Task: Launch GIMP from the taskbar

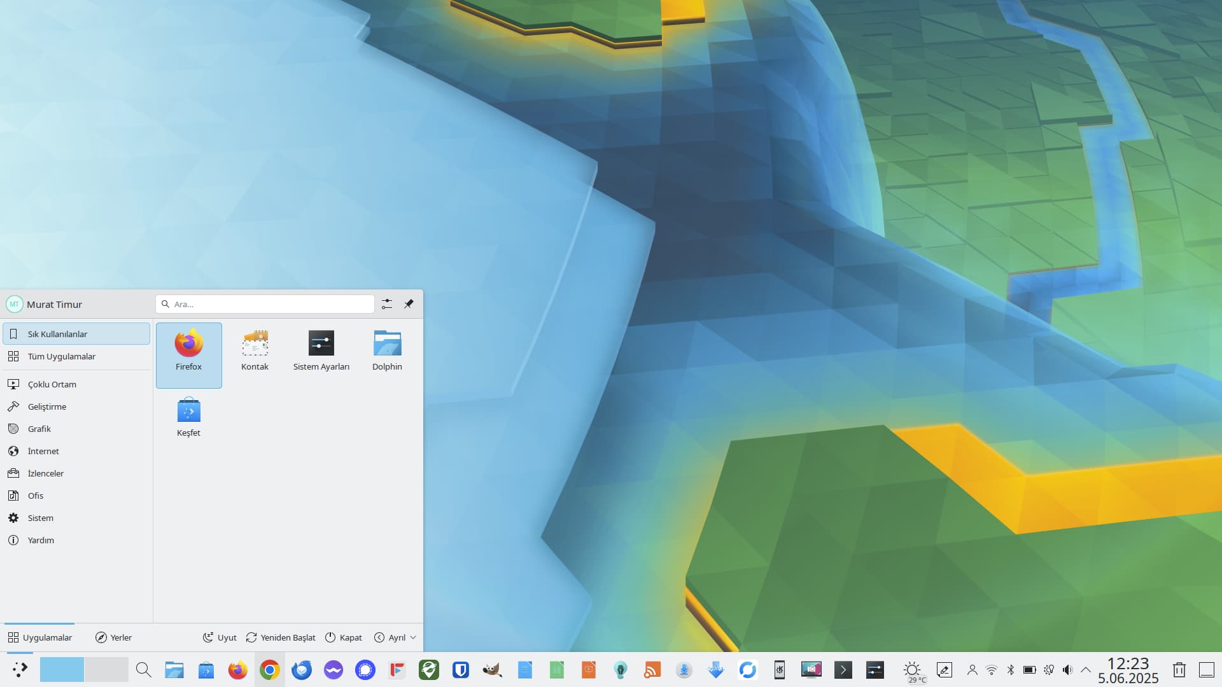Action: coord(493,670)
